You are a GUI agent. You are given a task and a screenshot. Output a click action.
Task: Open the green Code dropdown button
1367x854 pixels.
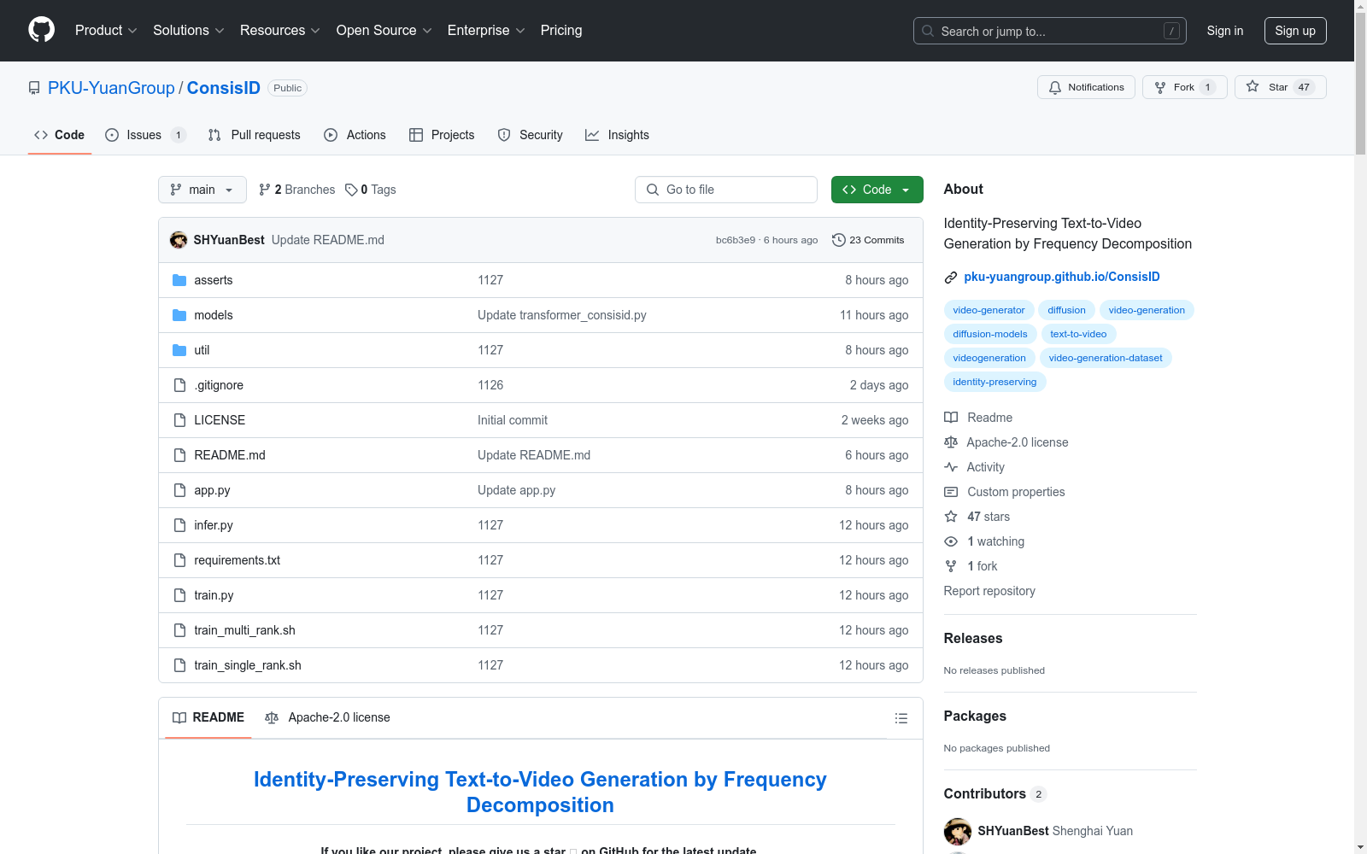877,190
